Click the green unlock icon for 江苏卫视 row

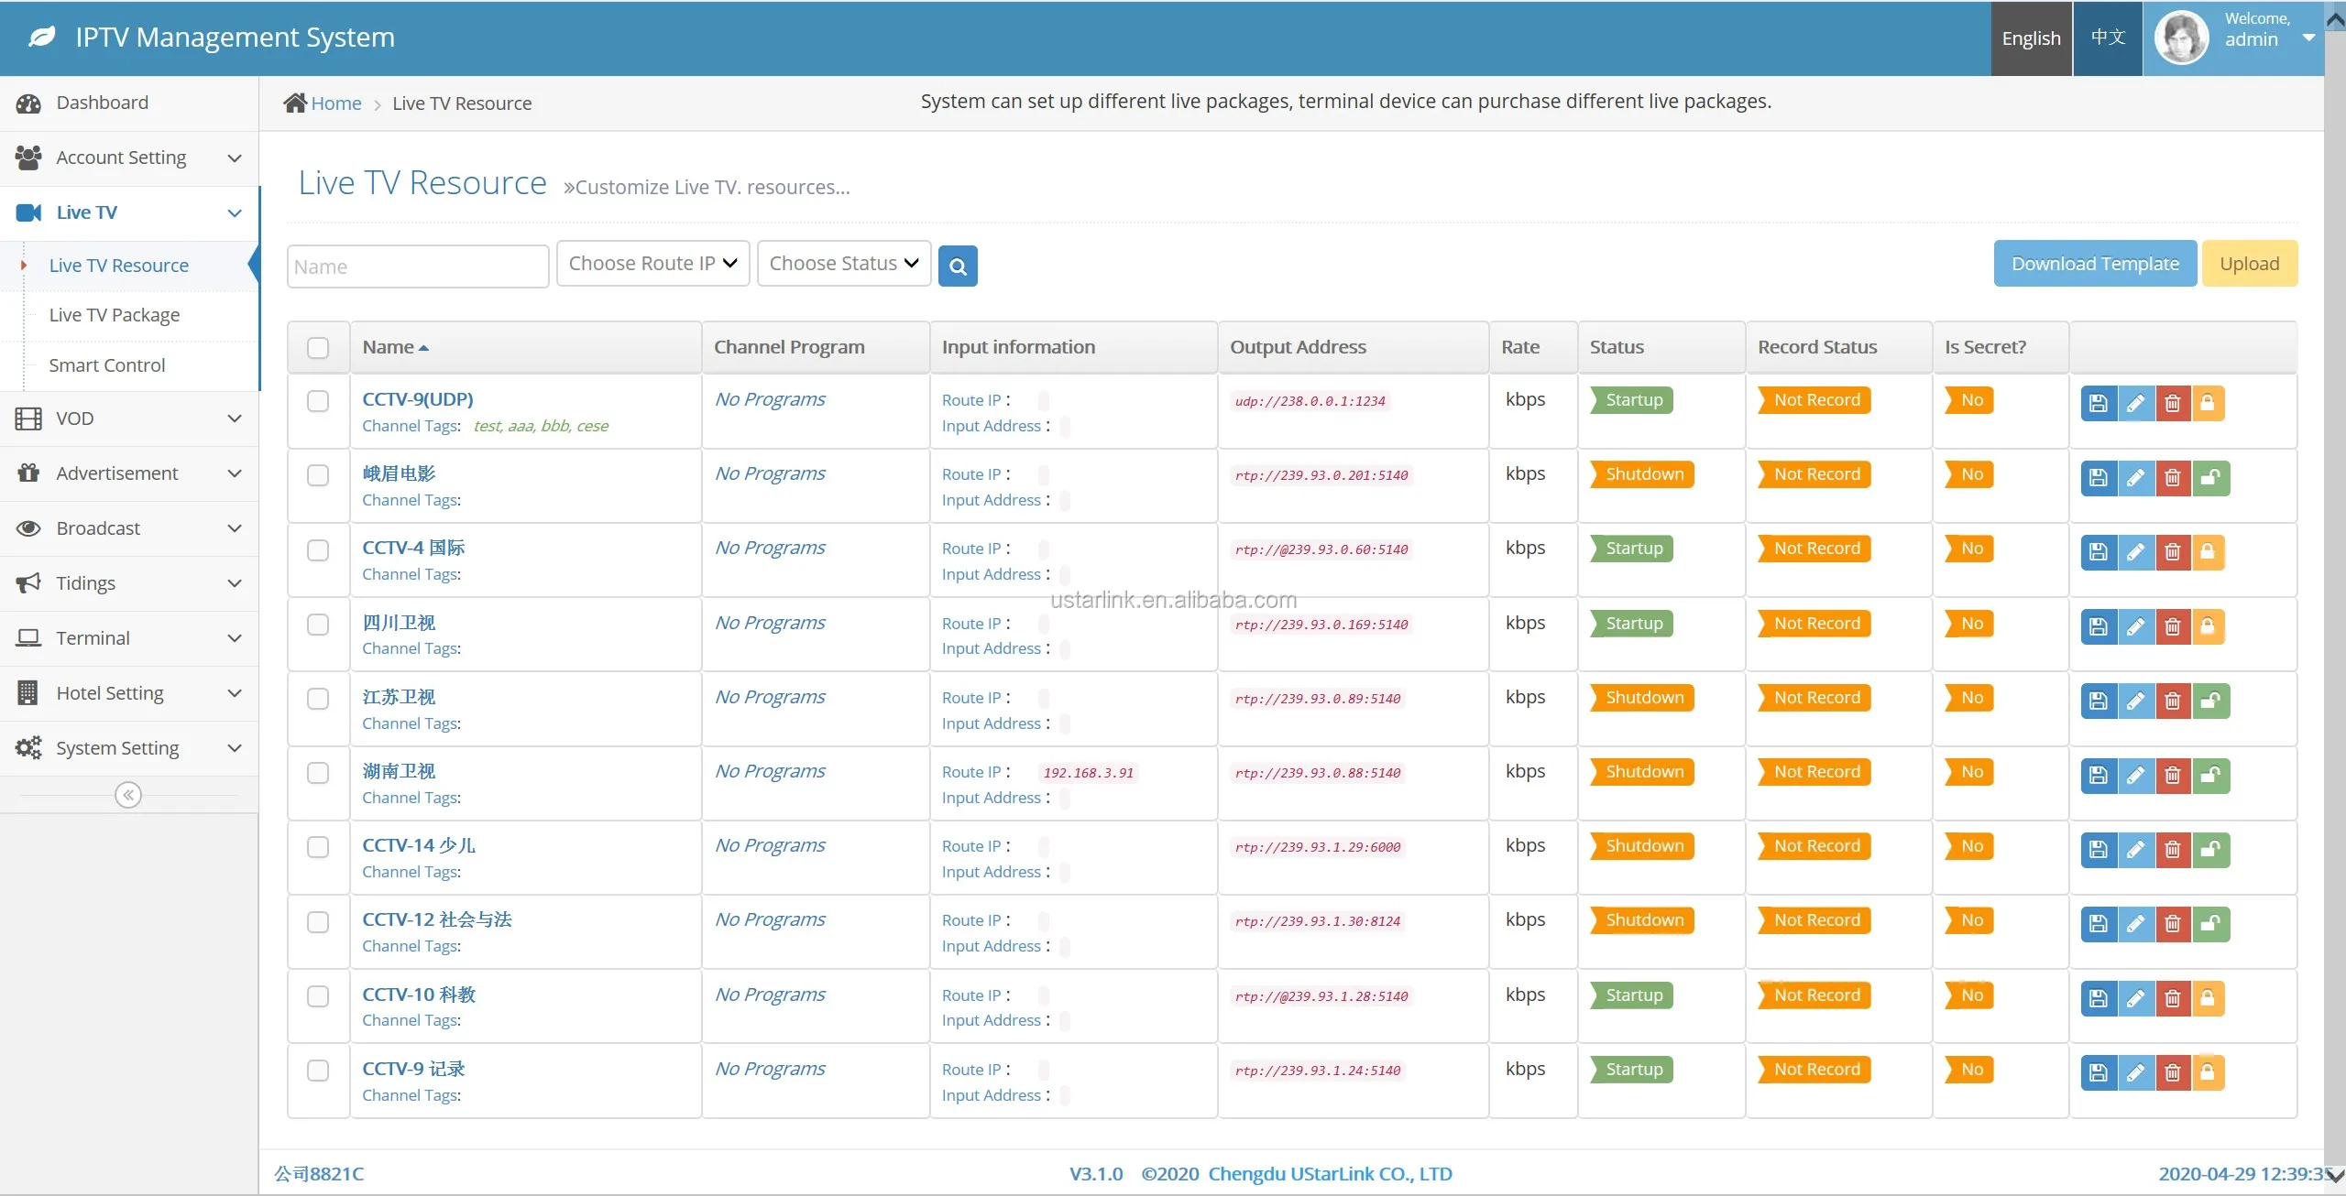(2210, 701)
